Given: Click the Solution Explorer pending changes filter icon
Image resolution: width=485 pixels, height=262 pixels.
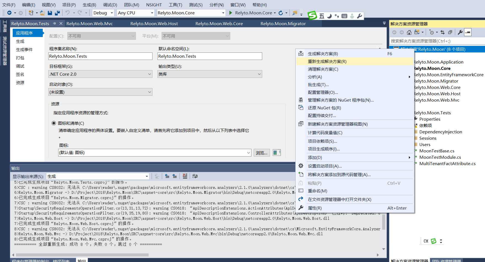Looking at the screenshot, I should point(432,32).
